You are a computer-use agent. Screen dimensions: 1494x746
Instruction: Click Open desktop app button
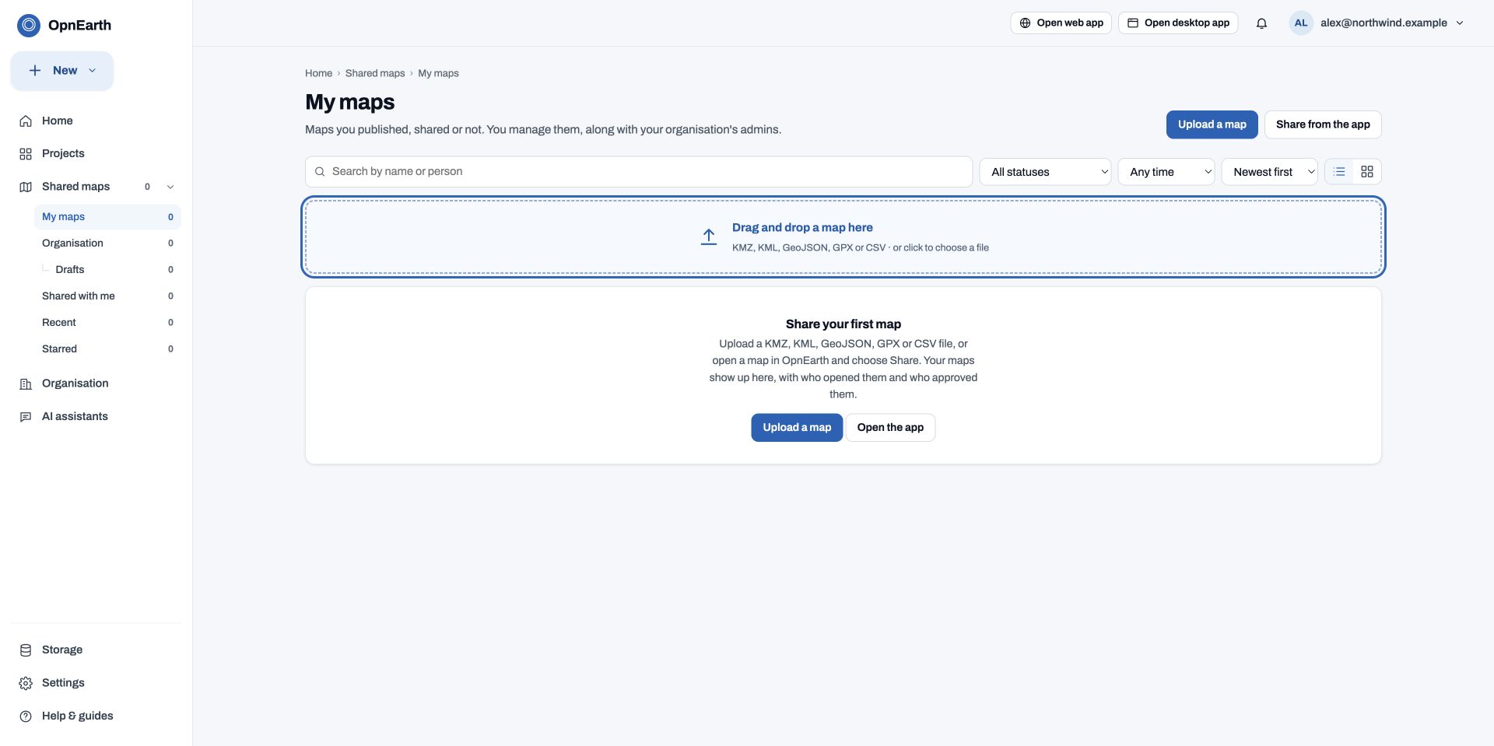(x=1178, y=23)
